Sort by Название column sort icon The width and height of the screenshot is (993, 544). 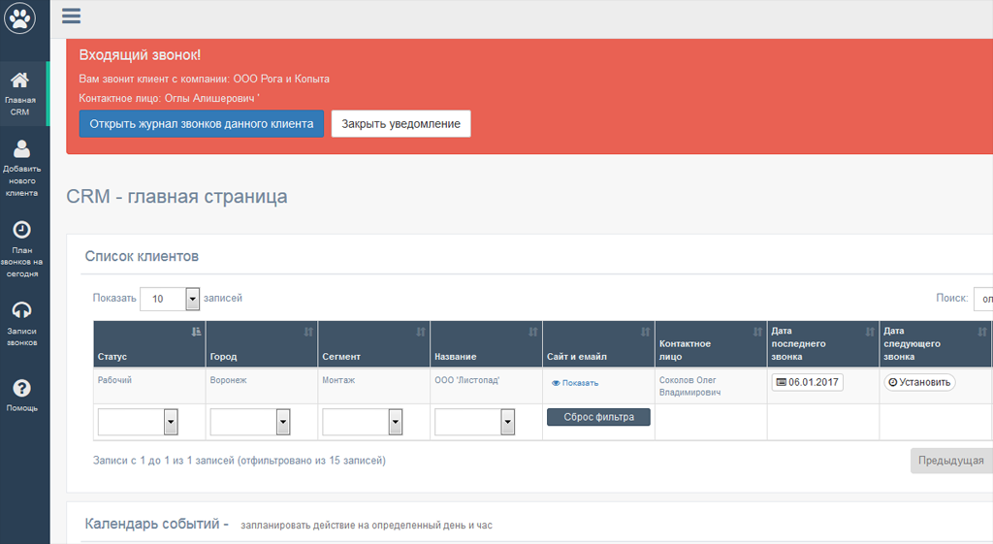pyautogui.click(x=533, y=332)
